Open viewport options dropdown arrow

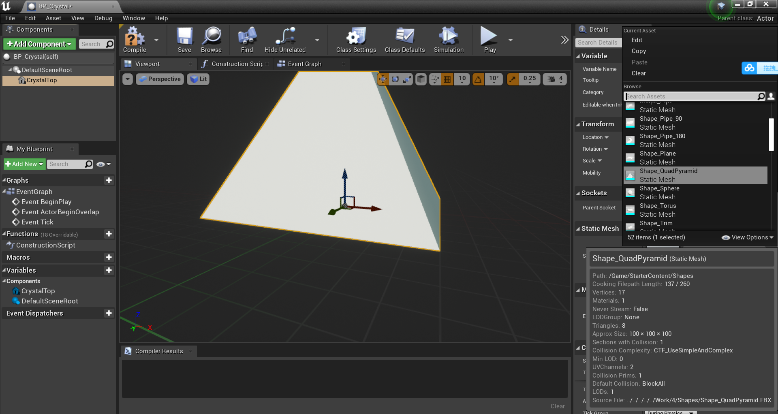coord(128,79)
